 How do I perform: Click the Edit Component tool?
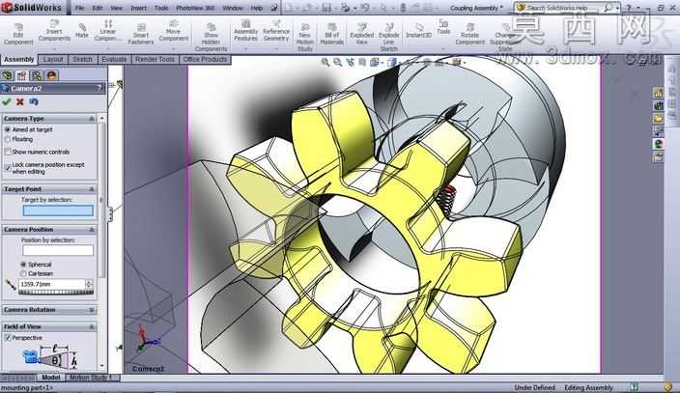[x=18, y=34]
